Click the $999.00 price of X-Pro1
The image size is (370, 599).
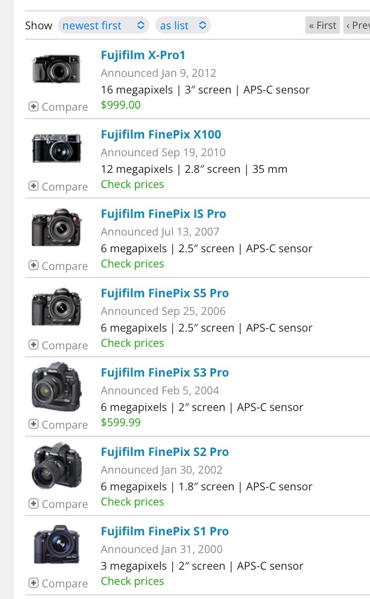point(121,105)
